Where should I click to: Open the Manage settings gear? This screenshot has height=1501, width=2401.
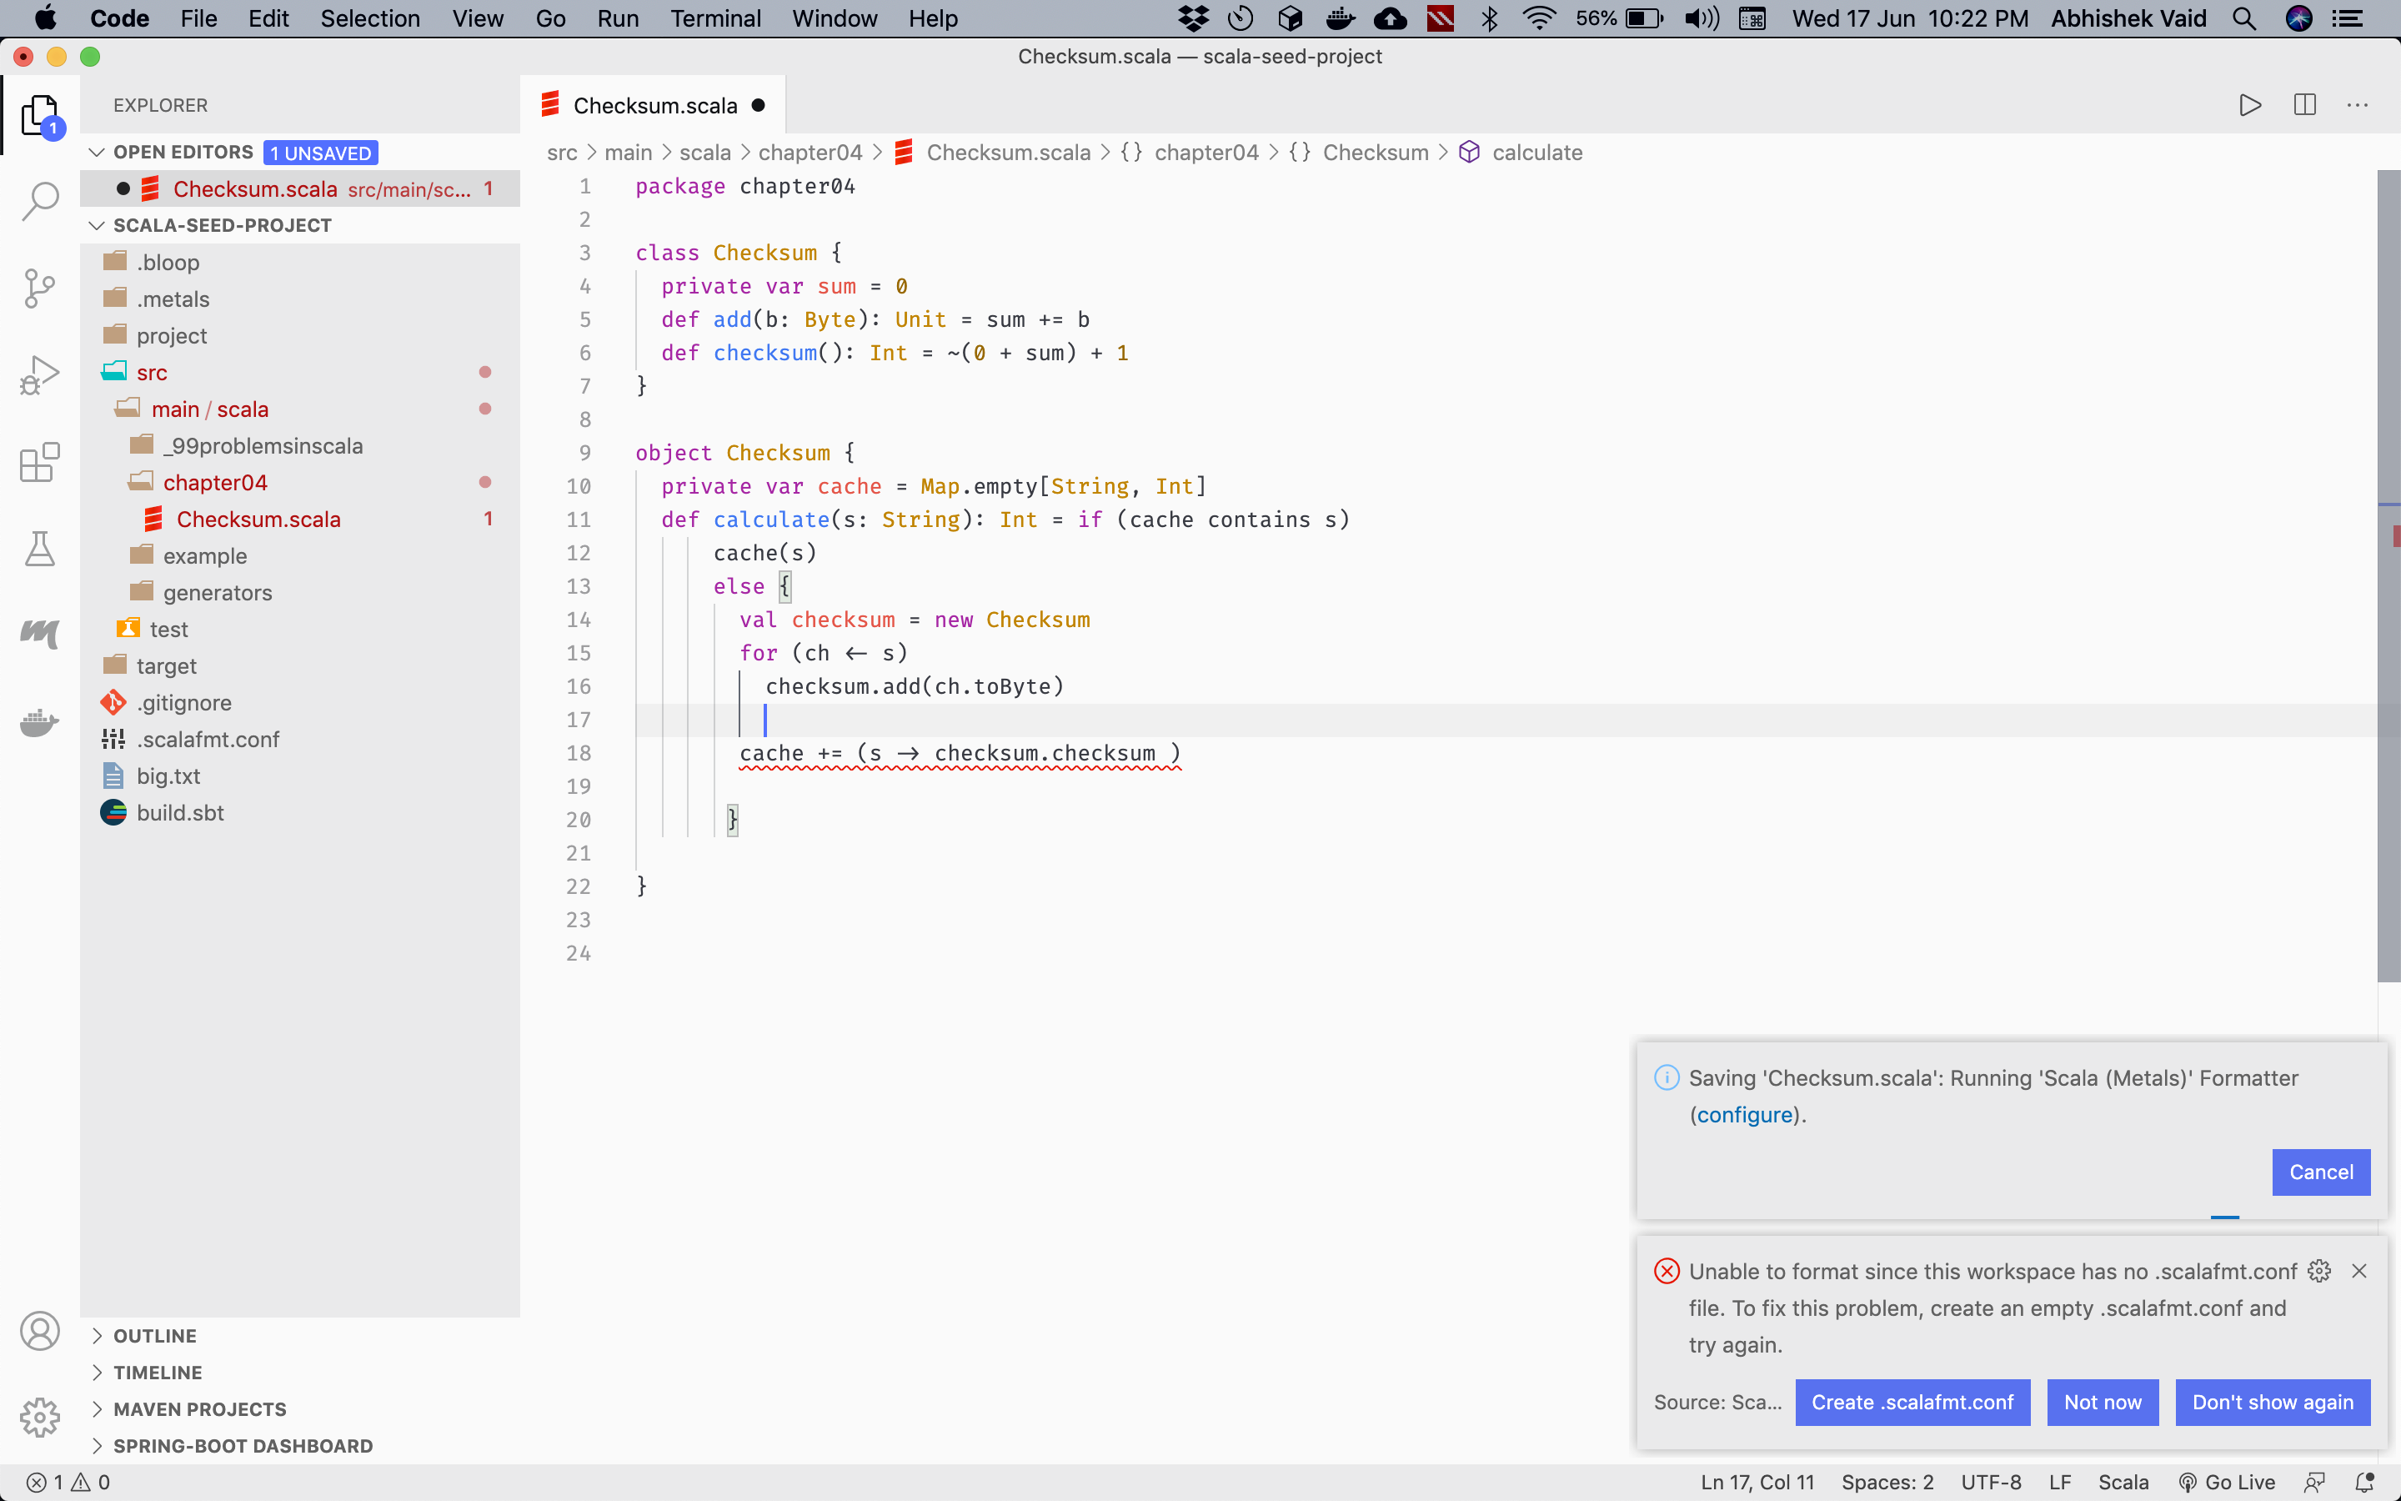pos(40,1417)
